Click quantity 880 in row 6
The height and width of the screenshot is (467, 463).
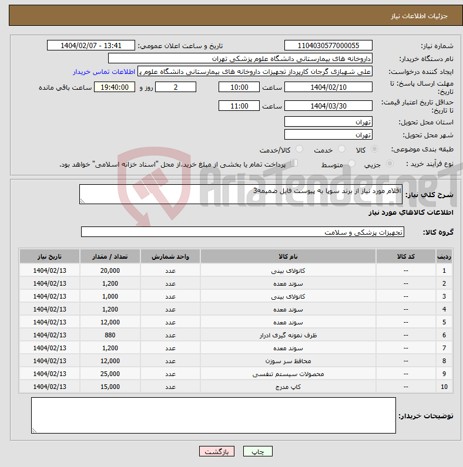point(110,335)
